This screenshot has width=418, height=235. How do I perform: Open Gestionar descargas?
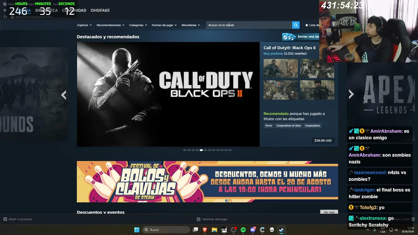(215, 219)
